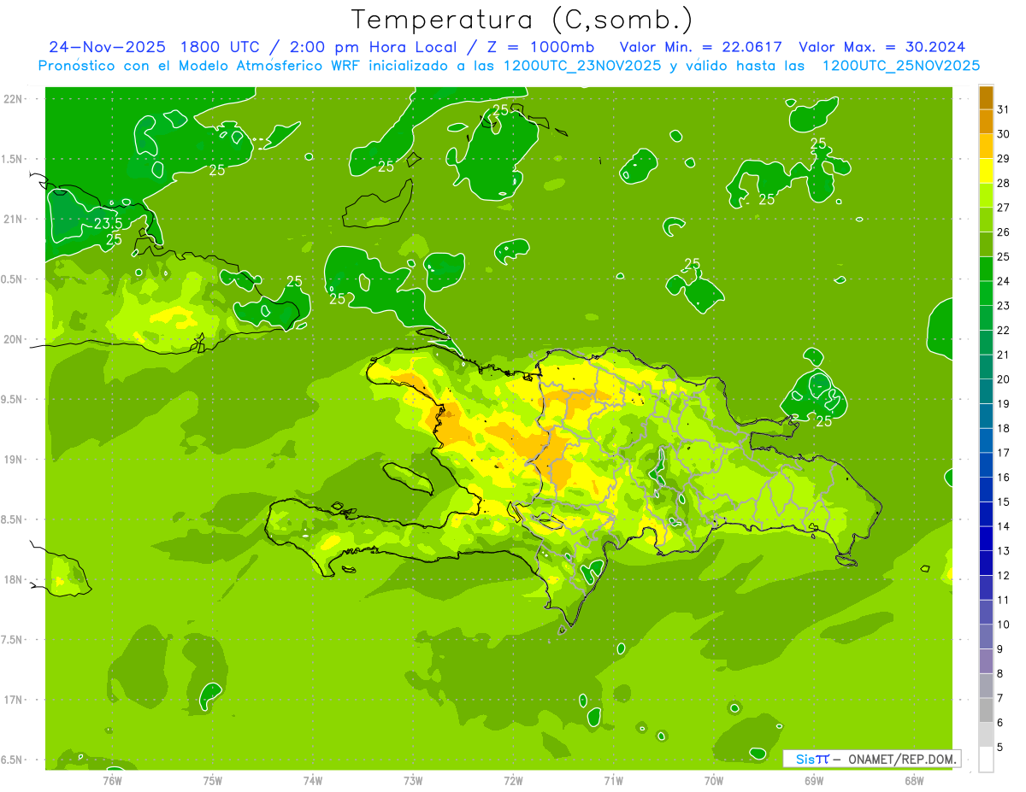Click the "Valor Max. = 30.2024" readout
This screenshot has width=1026, height=792.
[882, 46]
